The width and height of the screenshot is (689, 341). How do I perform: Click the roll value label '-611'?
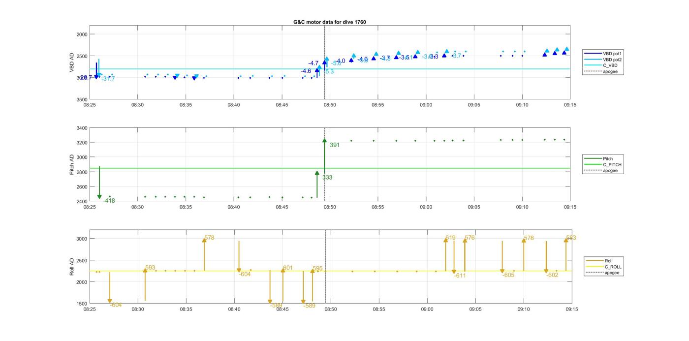point(460,276)
